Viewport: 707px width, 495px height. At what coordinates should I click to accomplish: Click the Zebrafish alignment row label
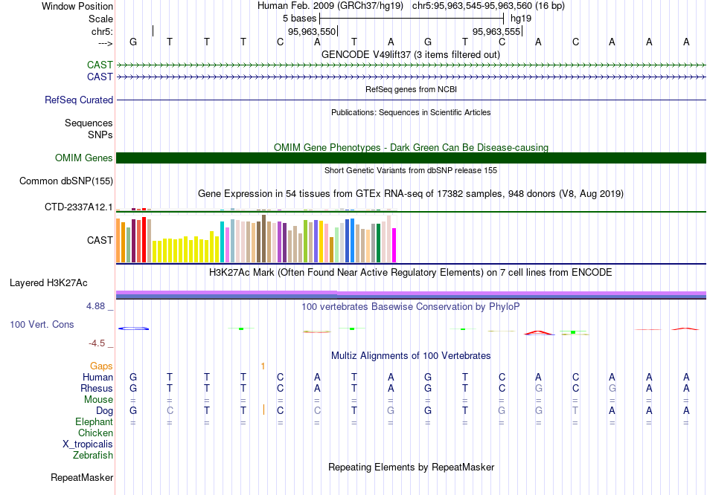(93, 455)
